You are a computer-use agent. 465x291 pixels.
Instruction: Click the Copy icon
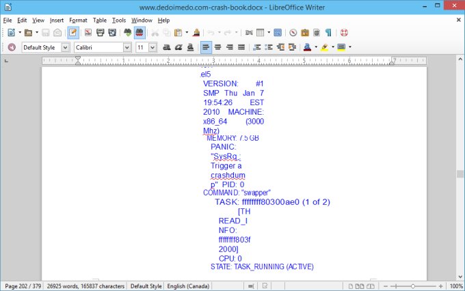coord(167,33)
